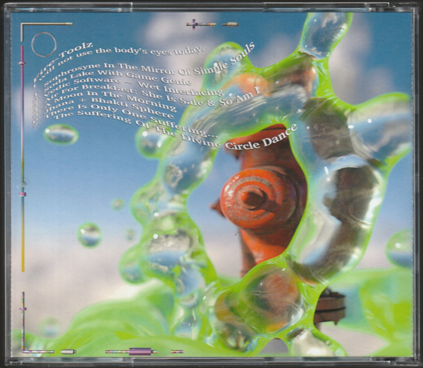Click the cross-shaped ornament at top center
The image size is (423, 368).
[193, 24]
